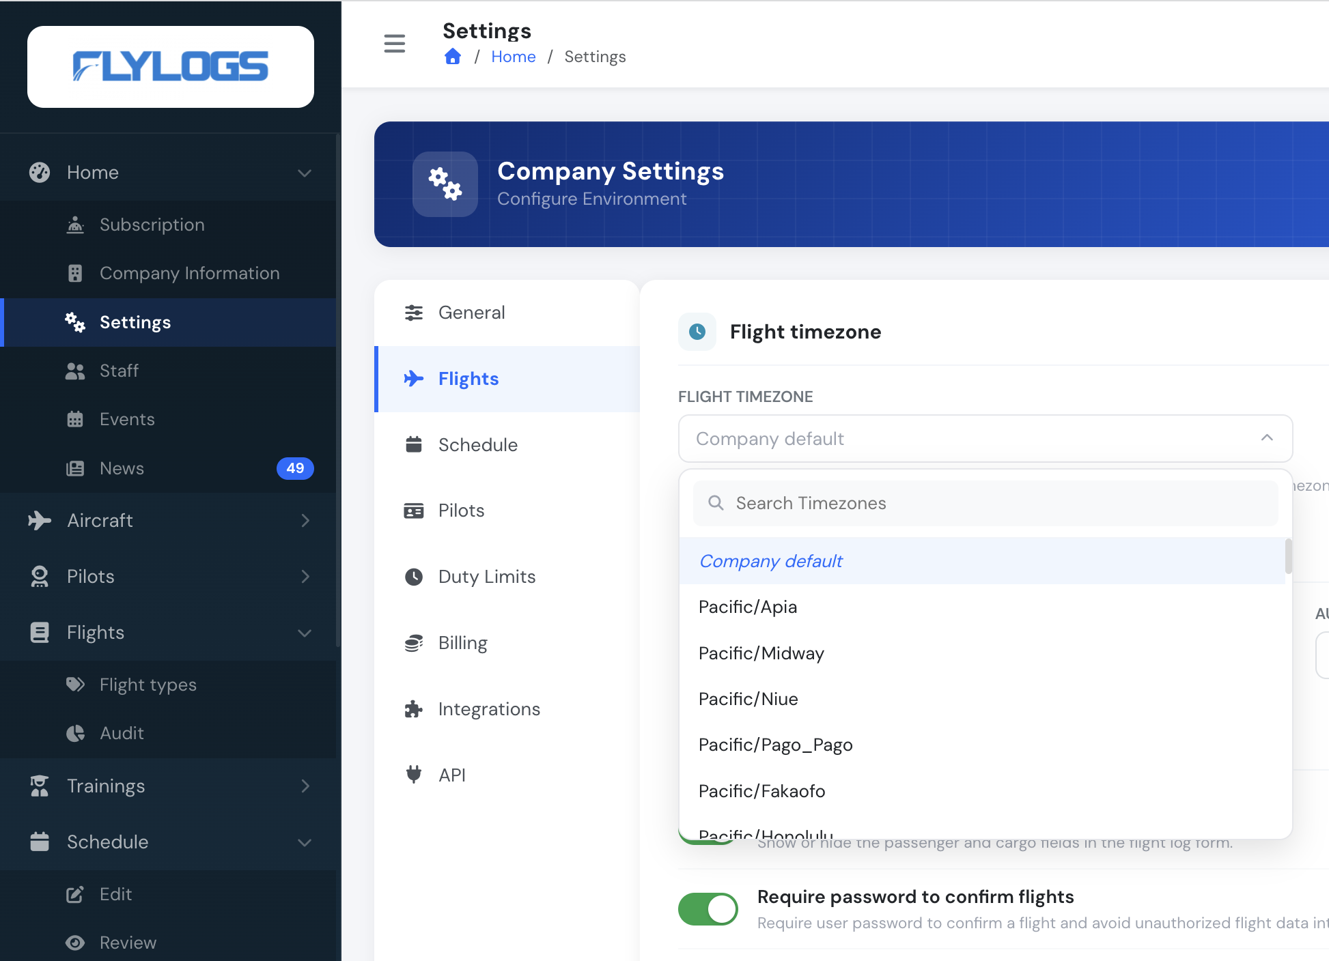
Task: Select Pacific/Niue timezone option
Action: [982, 699]
